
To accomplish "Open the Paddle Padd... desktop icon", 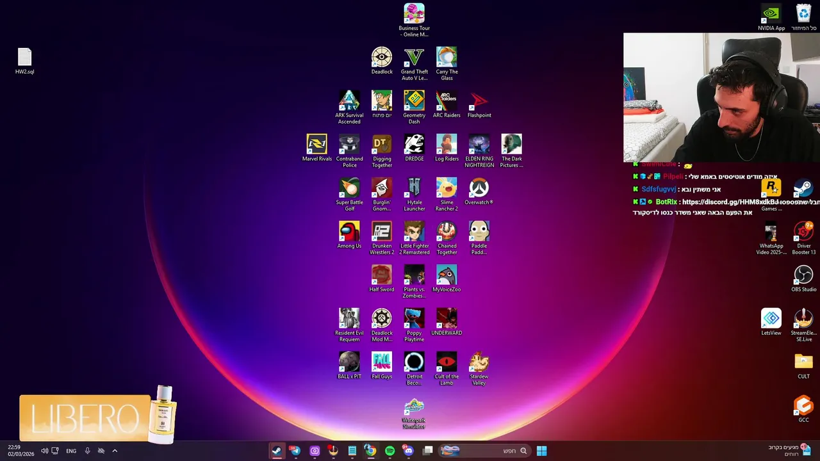I will (479, 238).
